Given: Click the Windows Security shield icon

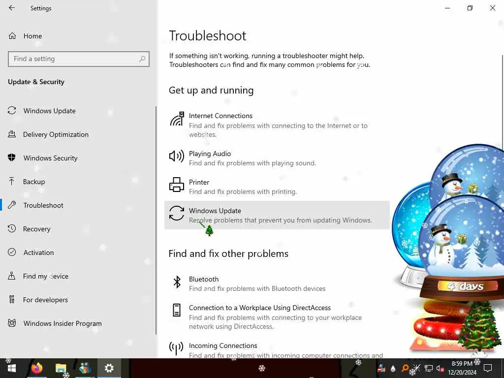Looking at the screenshot, I should click(12, 158).
